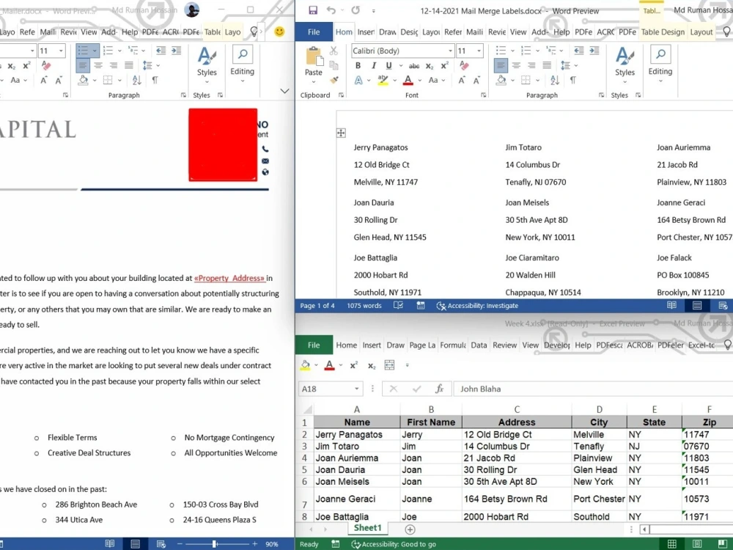Click Insert Function fx icon in Excel
The image size is (733, 550).
[439, 389]
